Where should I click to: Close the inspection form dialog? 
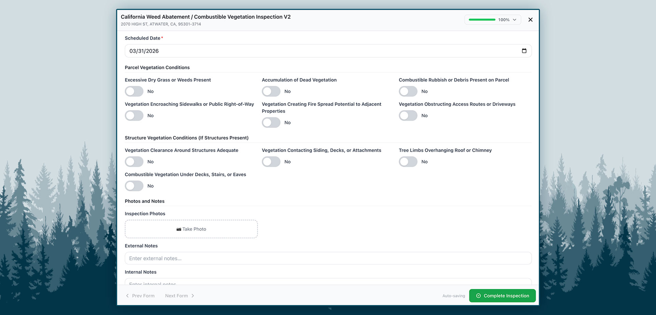tap(530, 20)
